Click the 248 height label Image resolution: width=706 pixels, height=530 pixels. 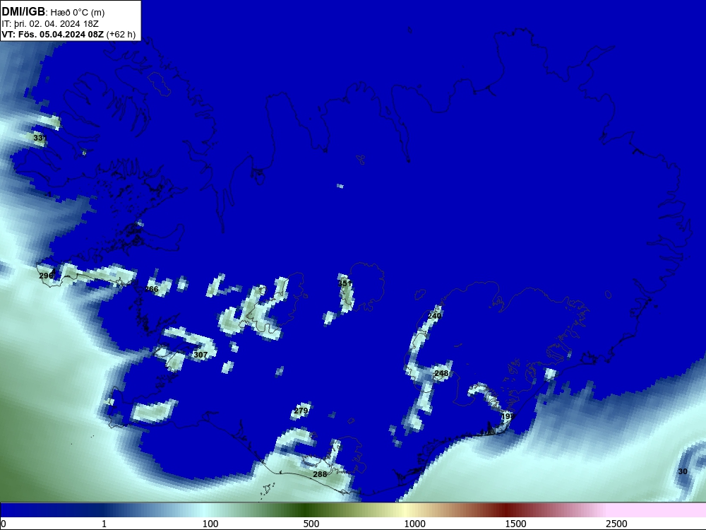pyautogui.click(x=441, y=373)
